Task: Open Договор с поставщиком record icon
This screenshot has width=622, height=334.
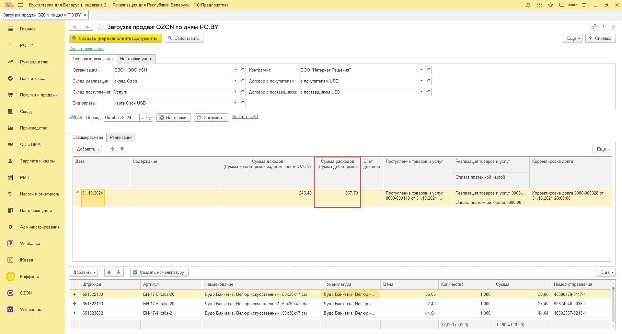Action: click(428, 92)
